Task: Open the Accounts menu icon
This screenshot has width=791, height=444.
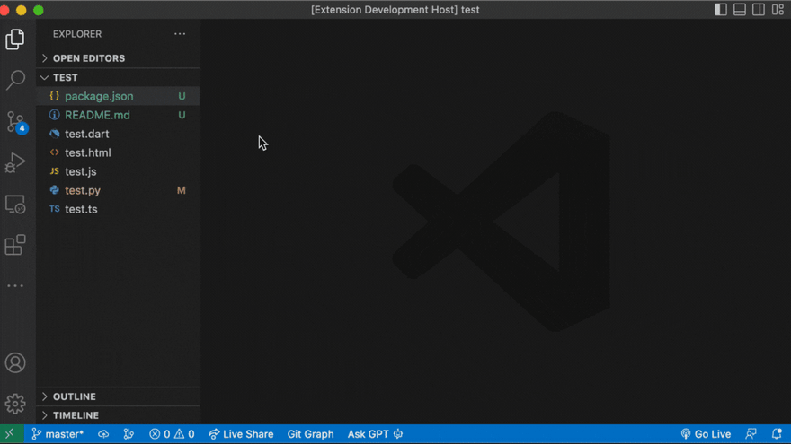Action: 15,363
